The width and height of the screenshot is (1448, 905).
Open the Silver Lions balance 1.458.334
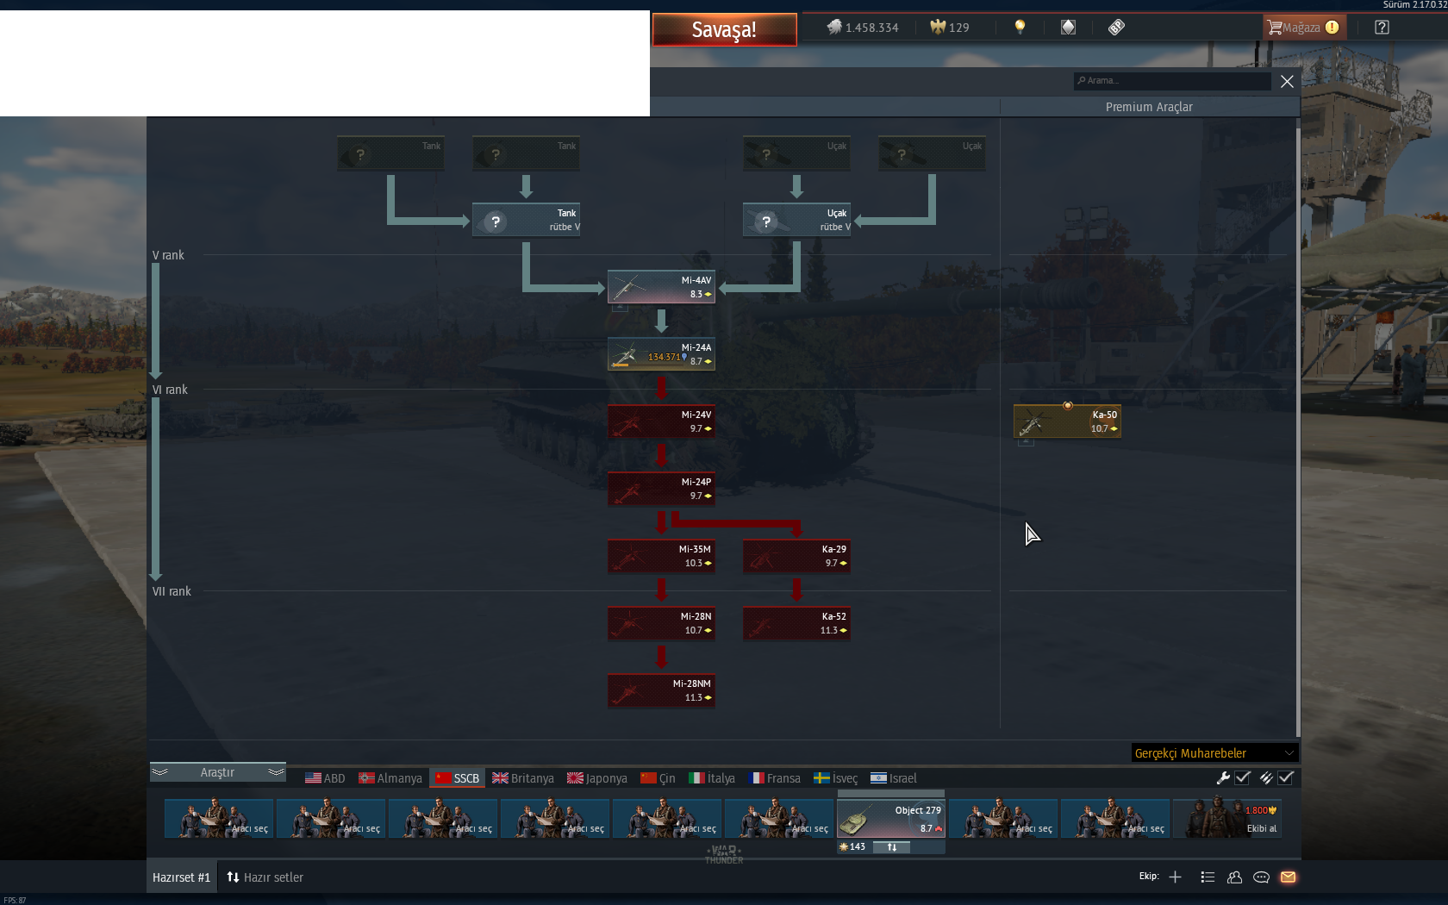pyautogui.click(x=863, y=28)
